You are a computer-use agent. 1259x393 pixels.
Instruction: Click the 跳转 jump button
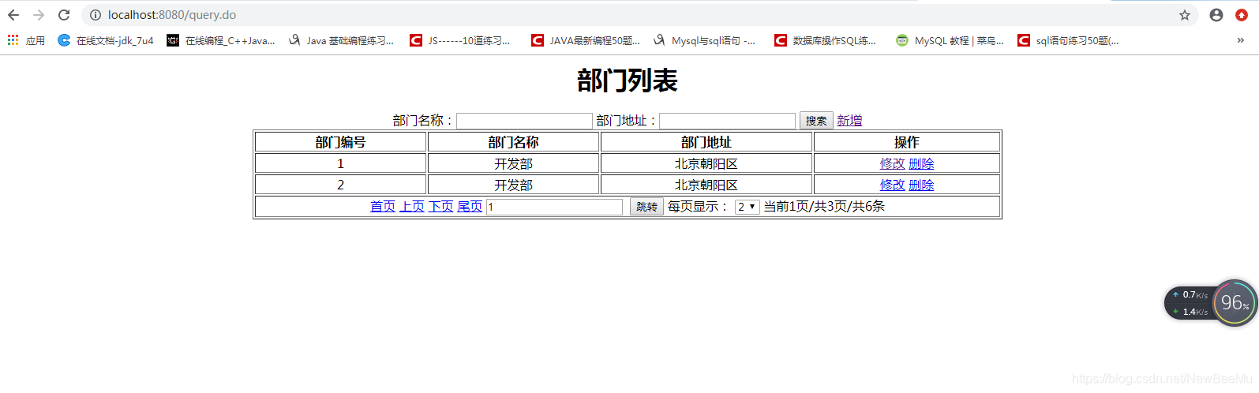(646, 207)
